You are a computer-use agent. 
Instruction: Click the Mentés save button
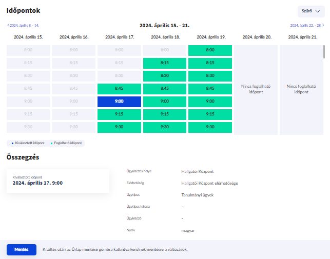click(21, 250)
